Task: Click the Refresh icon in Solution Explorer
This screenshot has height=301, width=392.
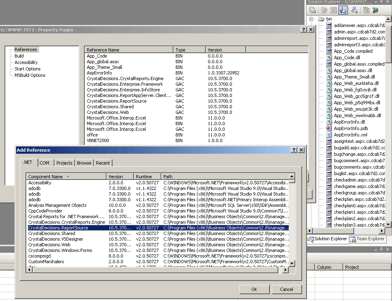Action: pyautogui.click(x=334, y=10)
